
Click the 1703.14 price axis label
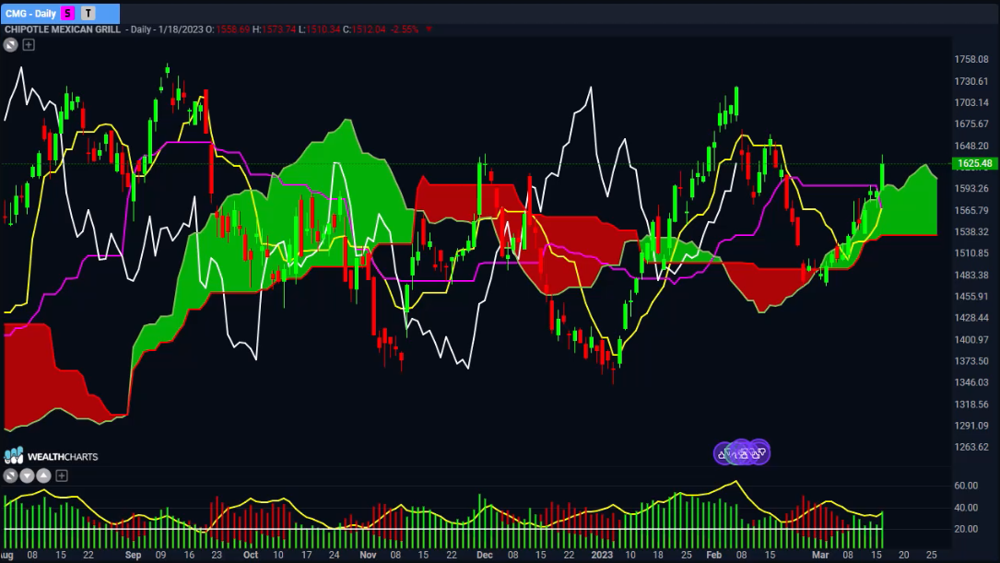tap(971, 102)
